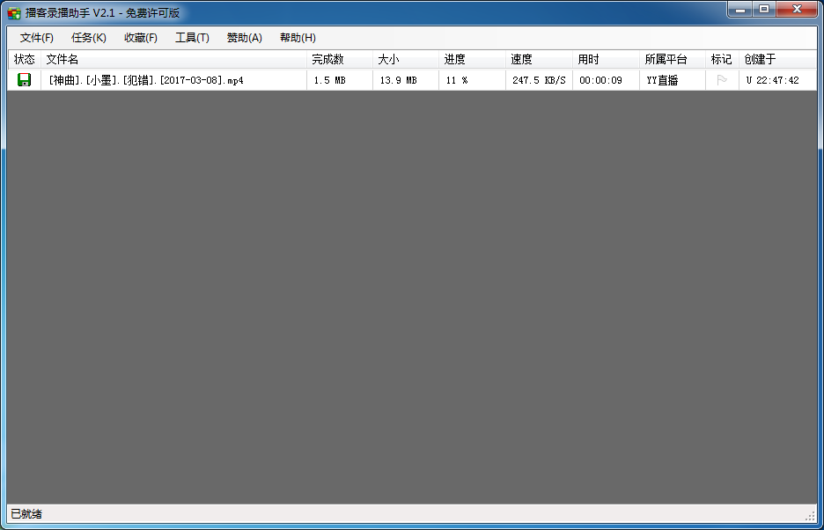Open the 赞助(A) menu
Screen dimensions: 824x530
pos(245,38)
